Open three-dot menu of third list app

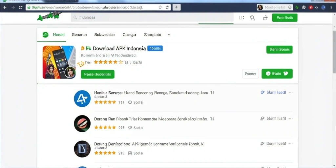point(290,144)
